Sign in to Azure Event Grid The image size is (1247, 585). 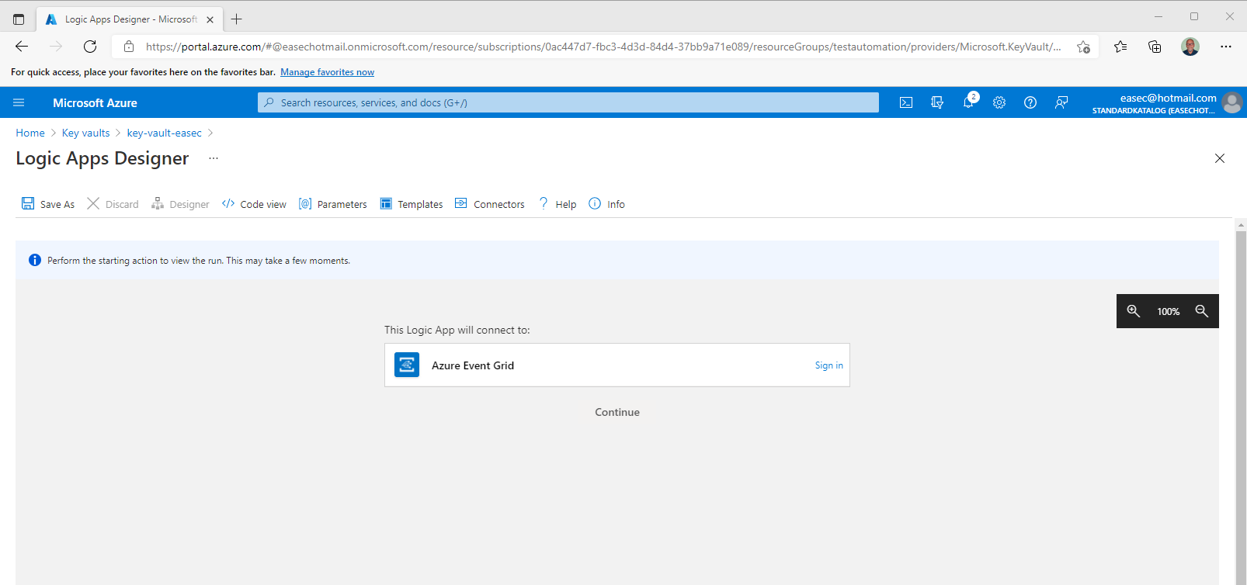828,365
